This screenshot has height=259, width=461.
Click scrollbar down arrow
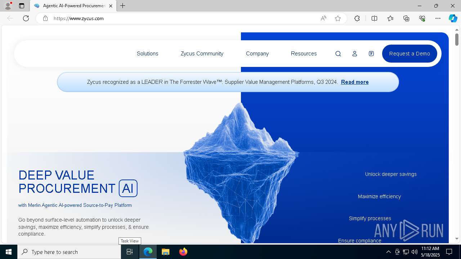point(457,238)
